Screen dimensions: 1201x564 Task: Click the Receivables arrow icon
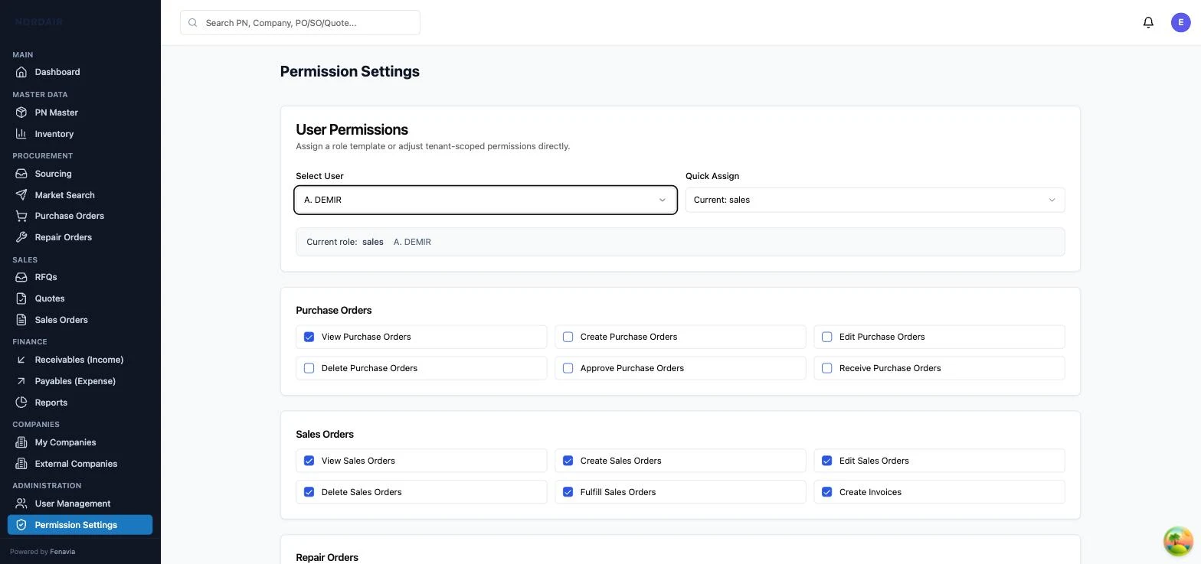click(x=21, y=360)
